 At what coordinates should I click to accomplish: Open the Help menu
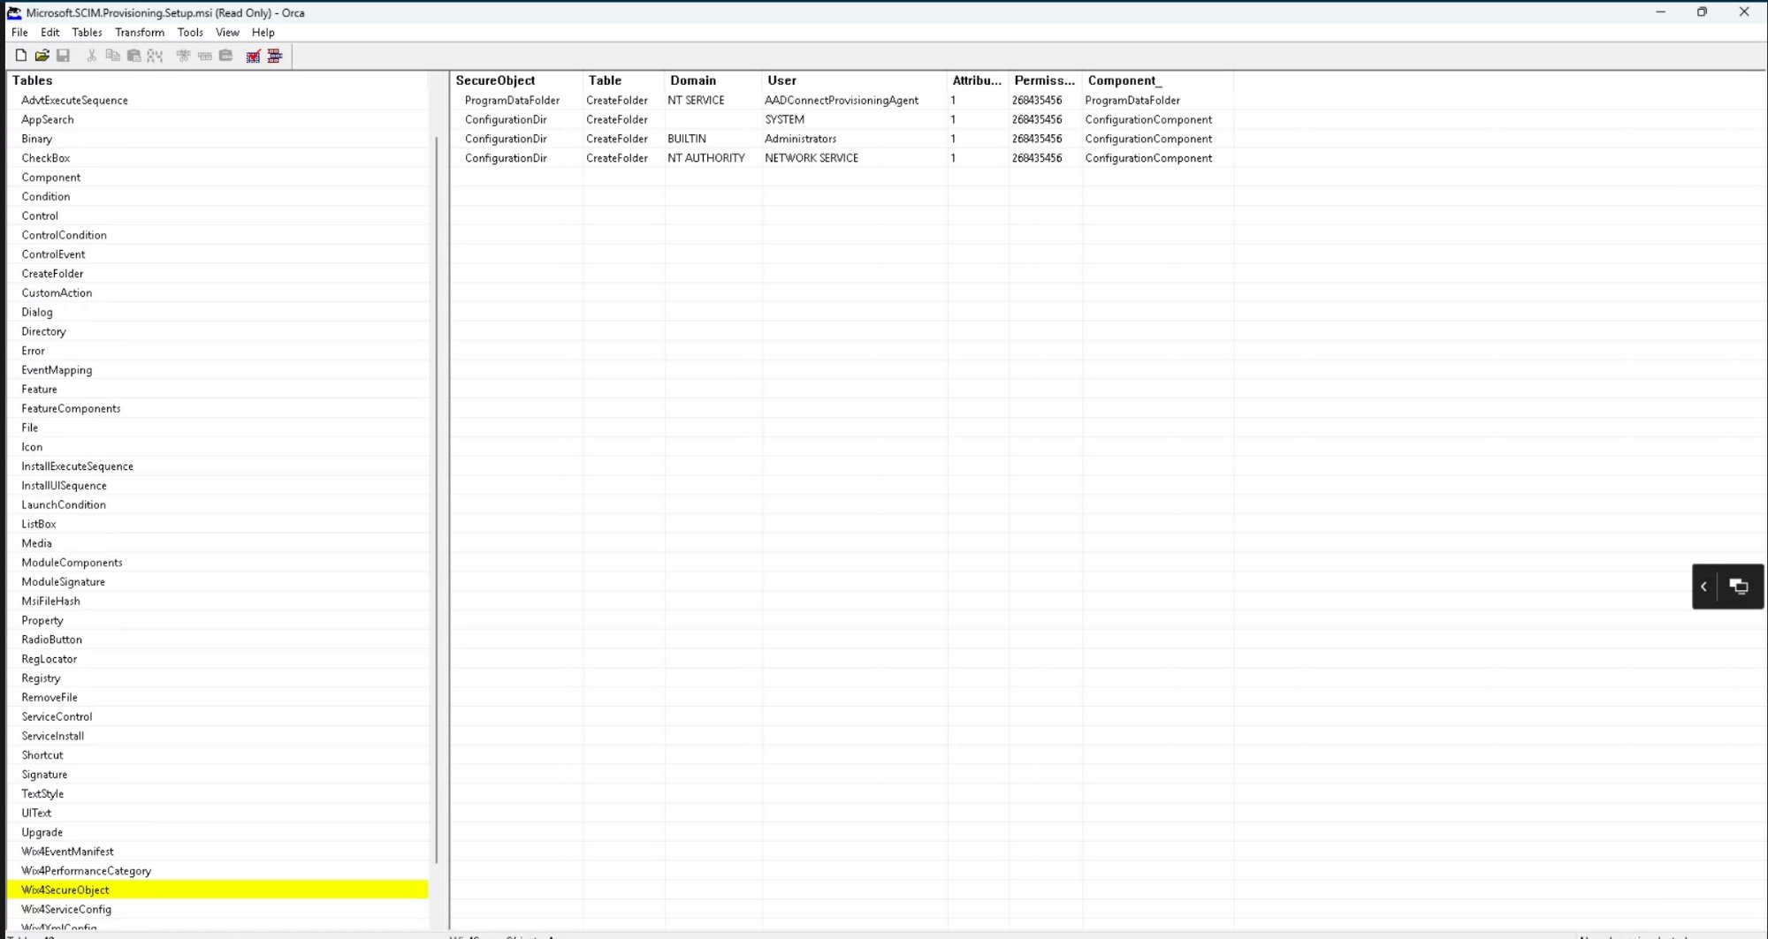coord(263,33)
